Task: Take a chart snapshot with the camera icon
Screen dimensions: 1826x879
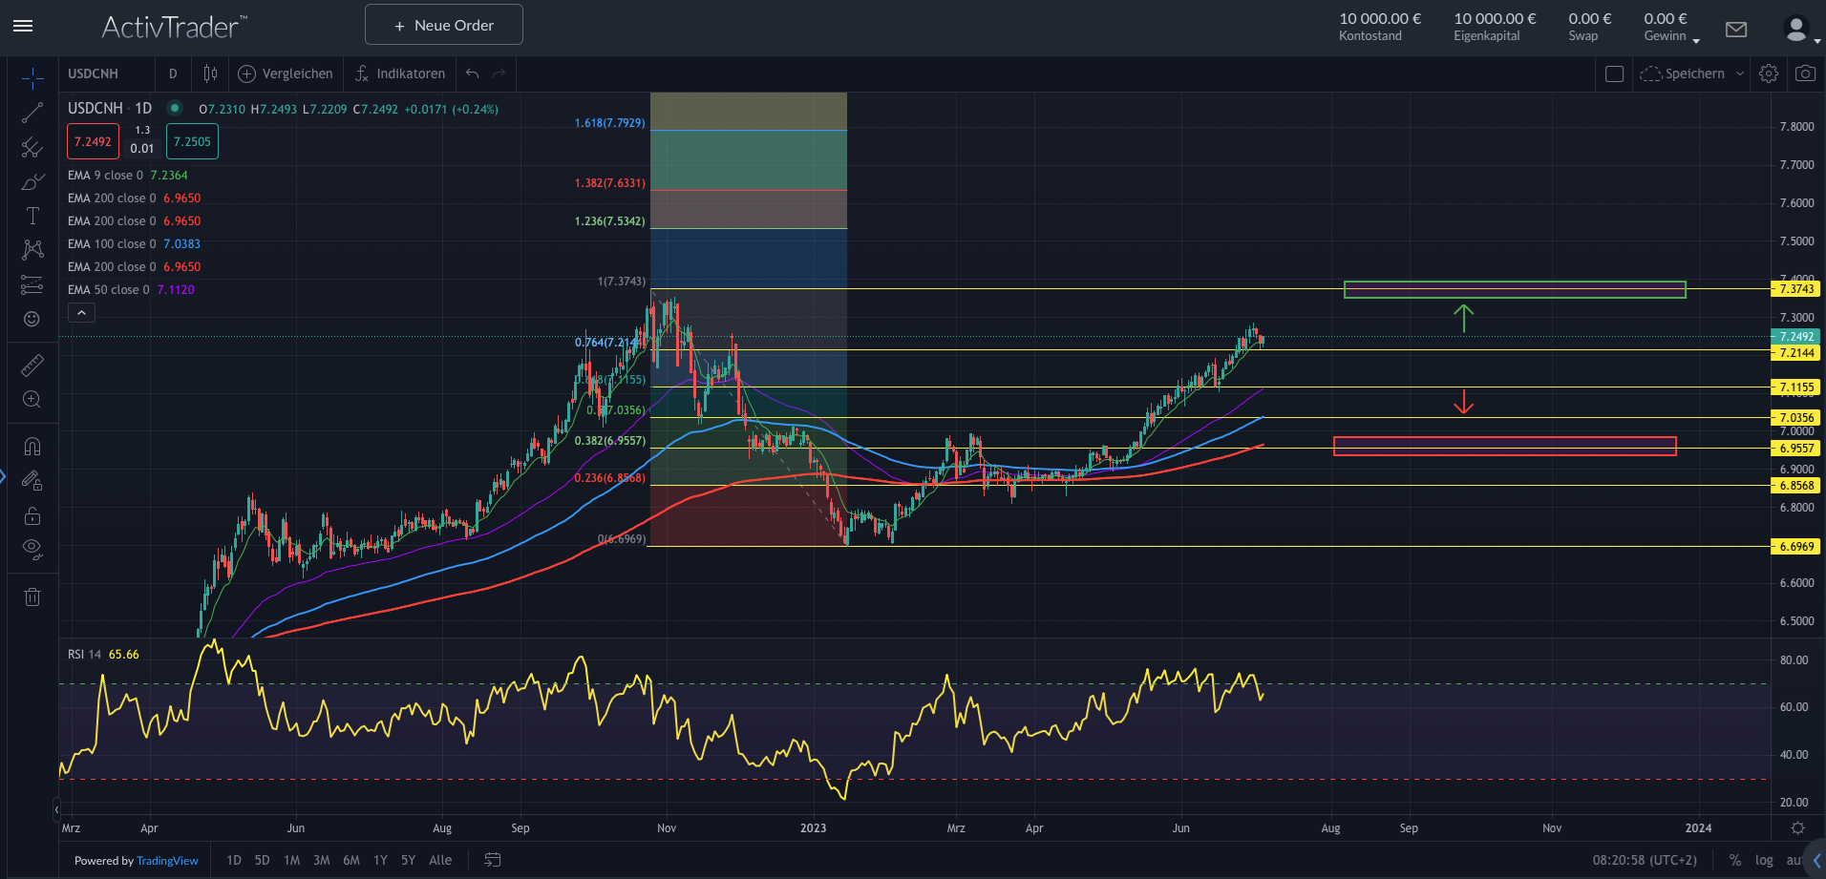Action: (1805, 73)
